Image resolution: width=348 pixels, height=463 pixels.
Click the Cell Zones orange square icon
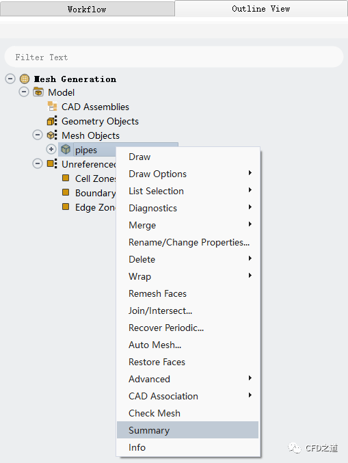coord(66,178)
